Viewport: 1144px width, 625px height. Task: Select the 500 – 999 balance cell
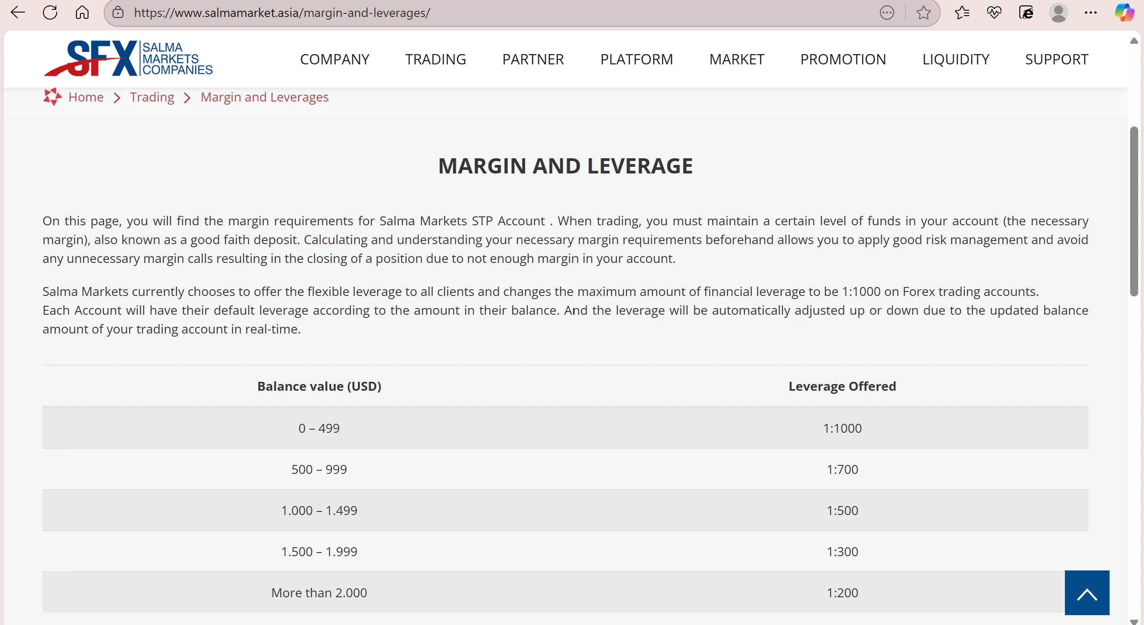[x=319, y=469]
